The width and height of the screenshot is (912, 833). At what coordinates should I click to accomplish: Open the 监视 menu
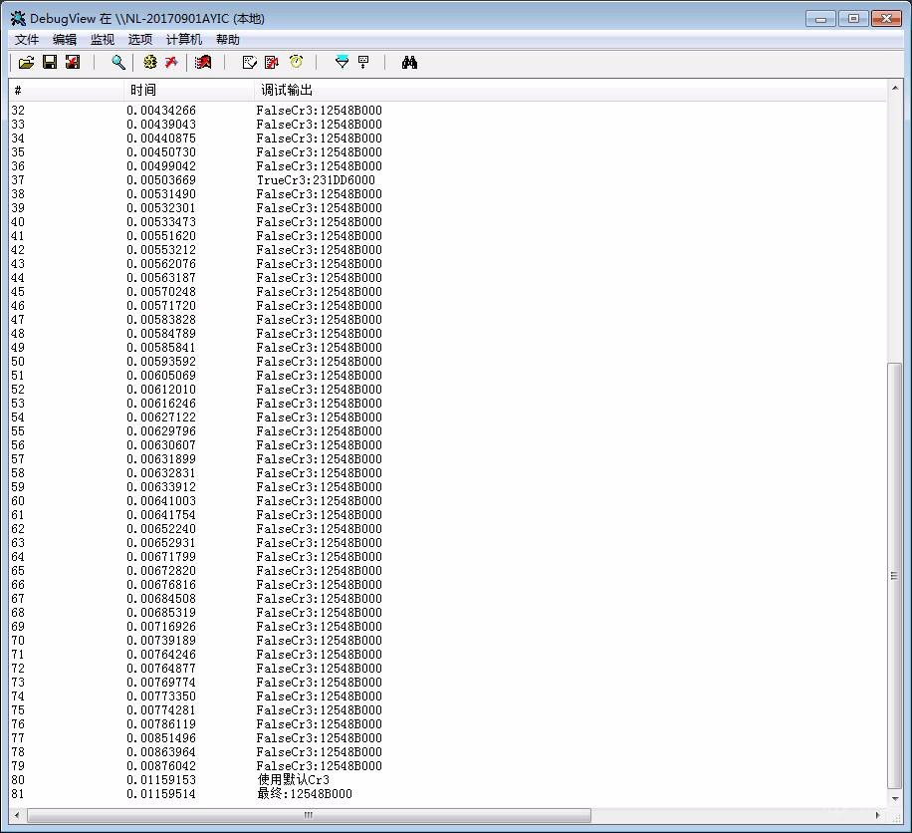coord(103,40)
